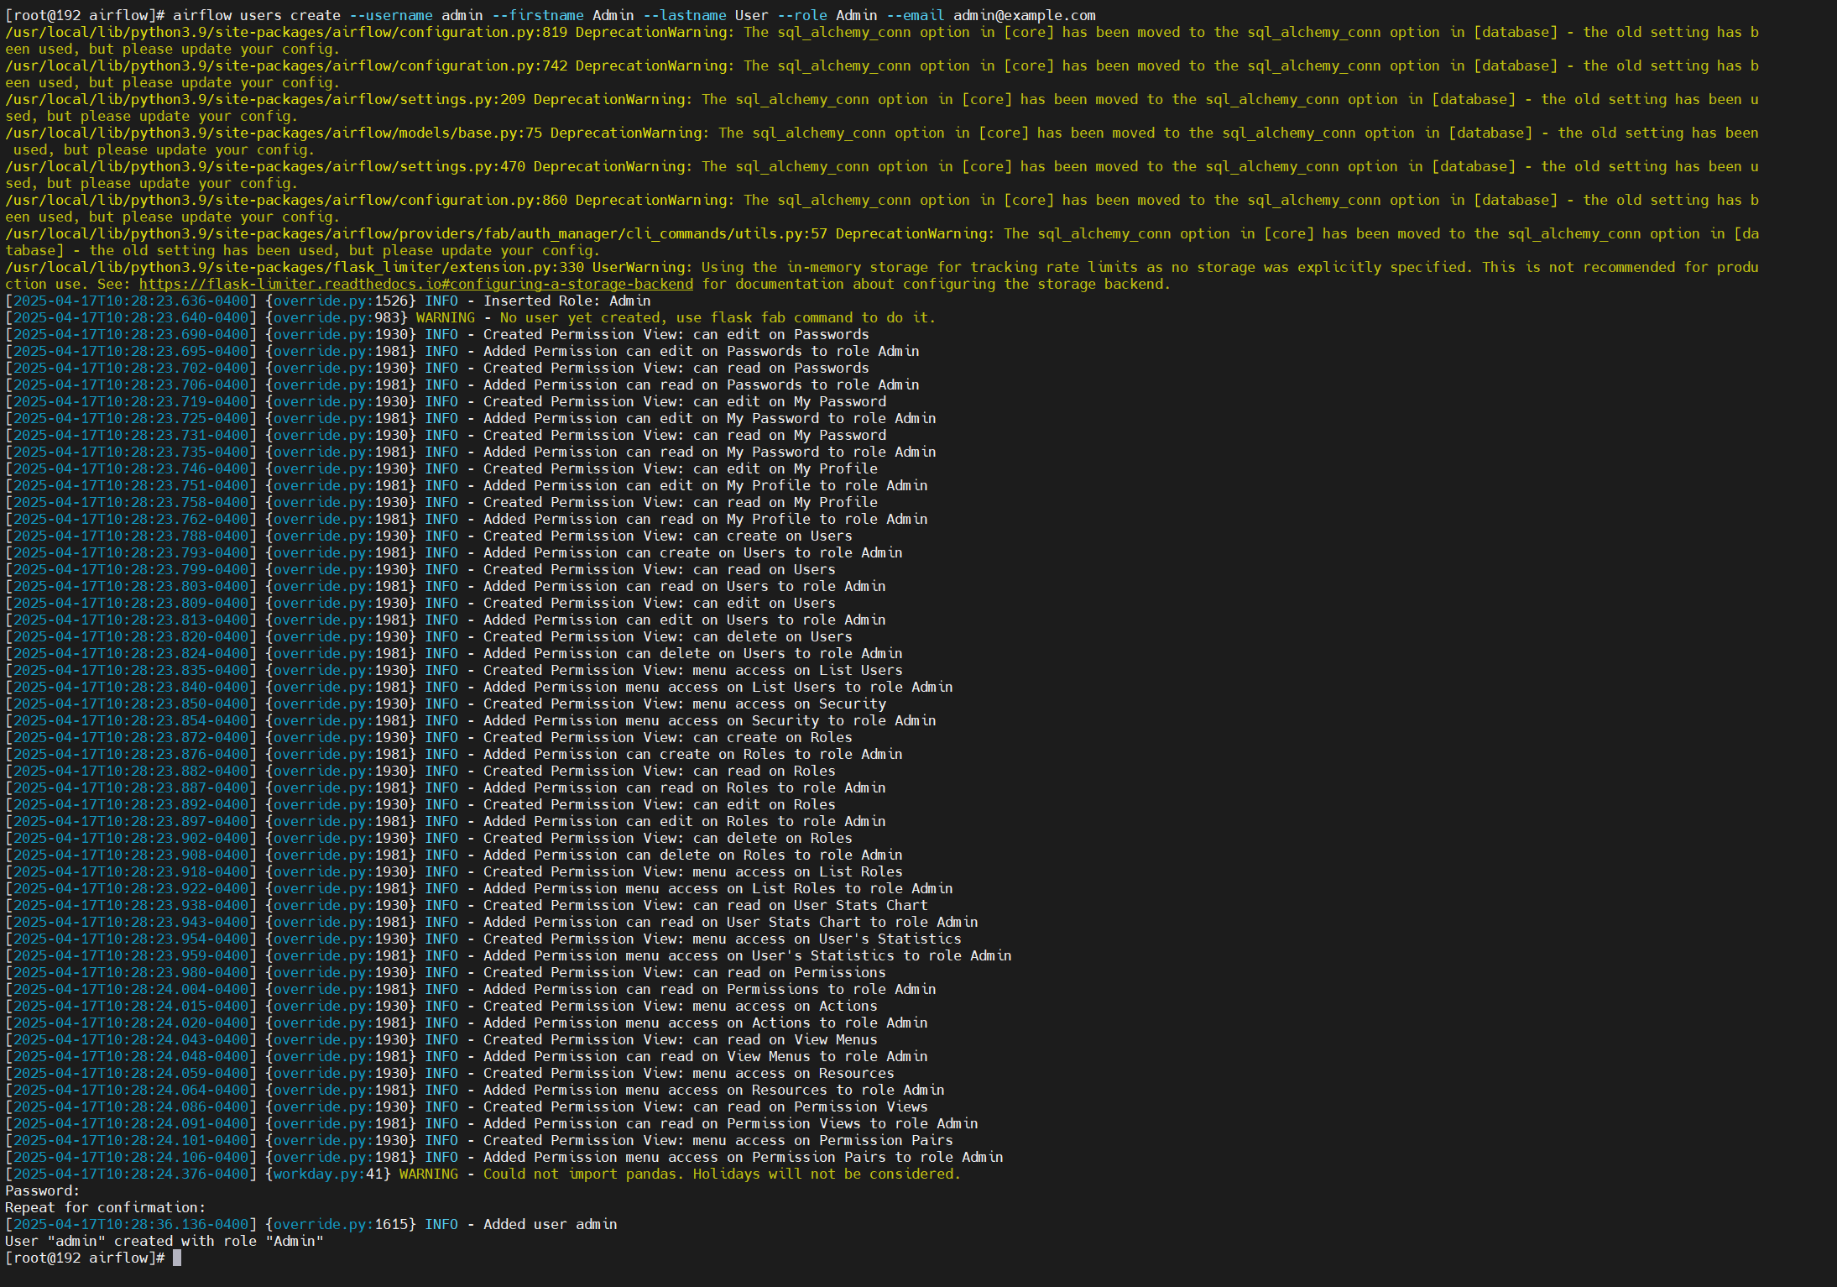Click the 2025-04-17T10:28:36.136 timestamp

tap(130, 1224)
